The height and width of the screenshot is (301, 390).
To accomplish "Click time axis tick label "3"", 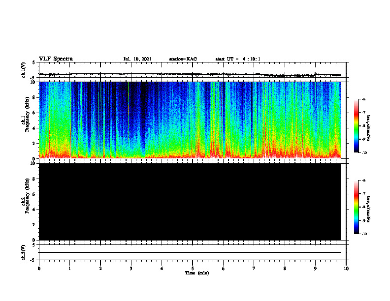I will point(131,269).
